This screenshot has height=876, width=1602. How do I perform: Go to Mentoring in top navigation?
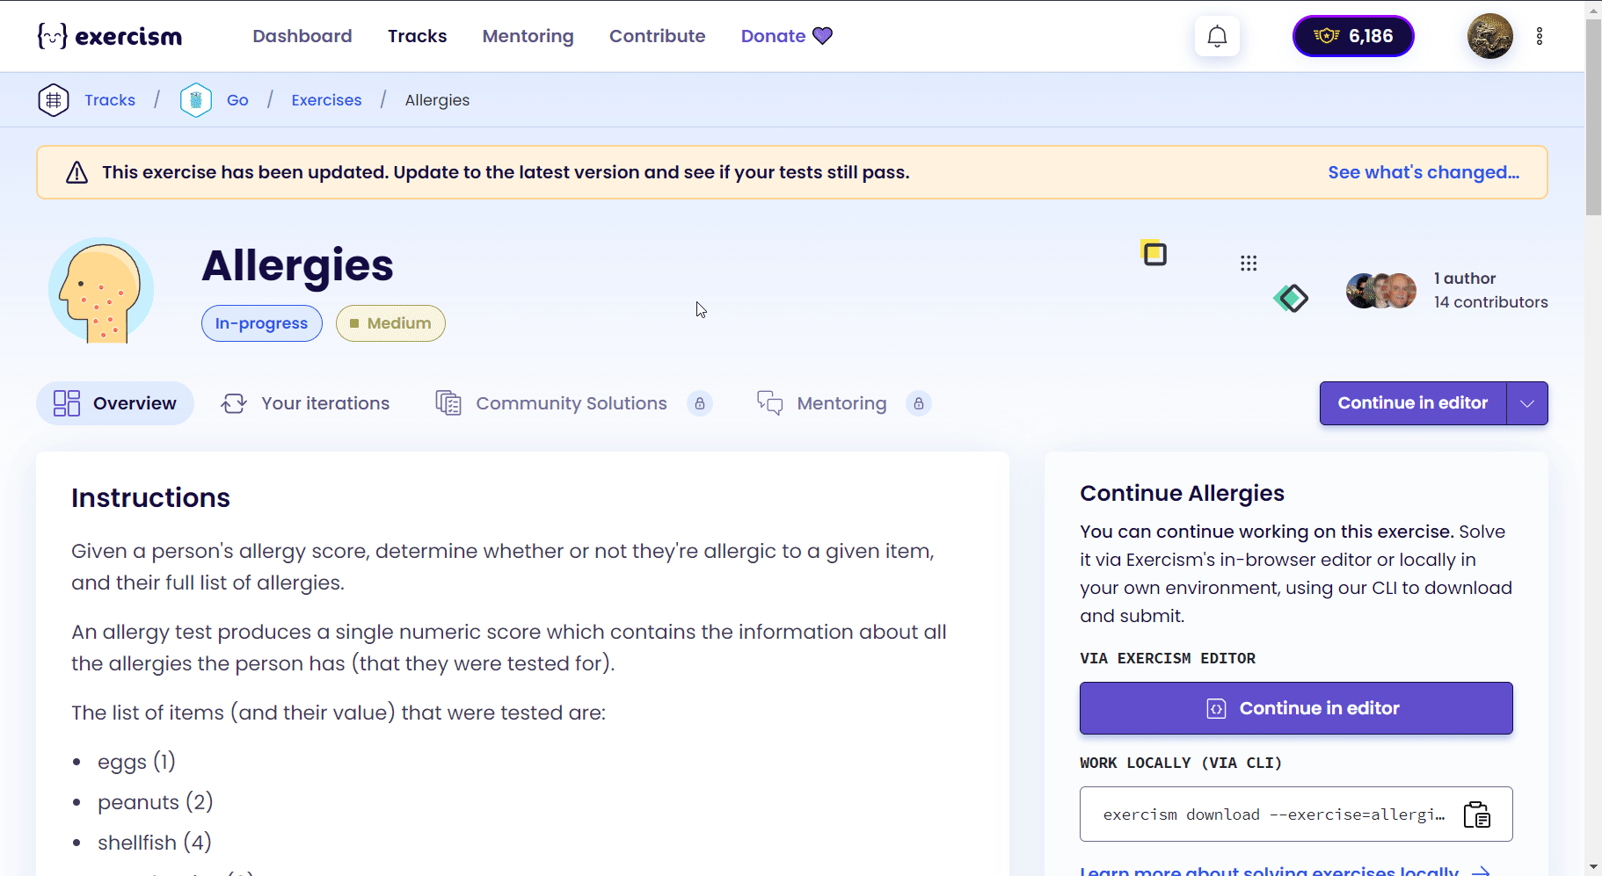tap(528, 36)
